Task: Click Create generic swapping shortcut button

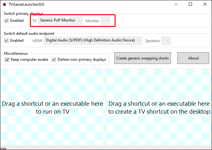Action: coord(143,58)
